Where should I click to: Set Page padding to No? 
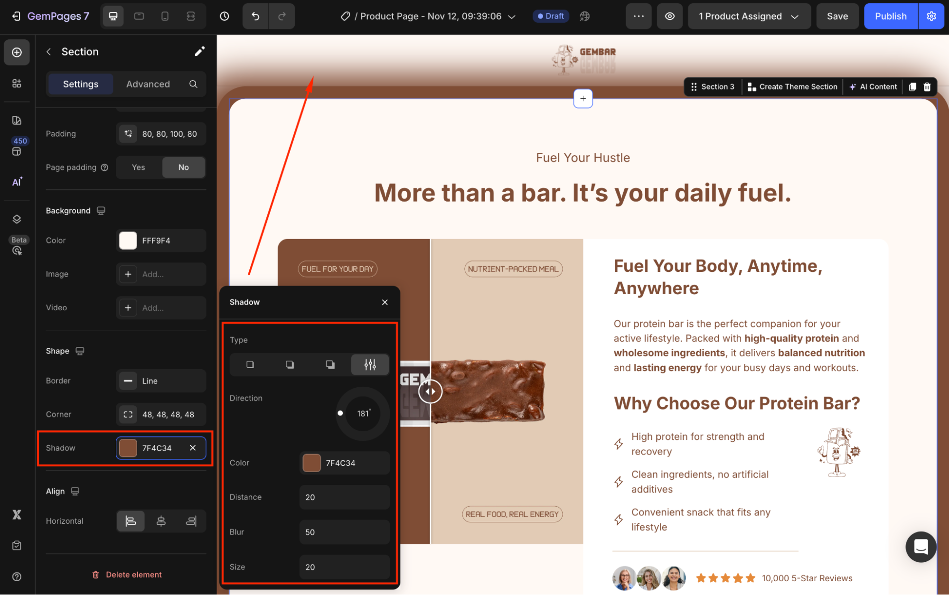184,167
